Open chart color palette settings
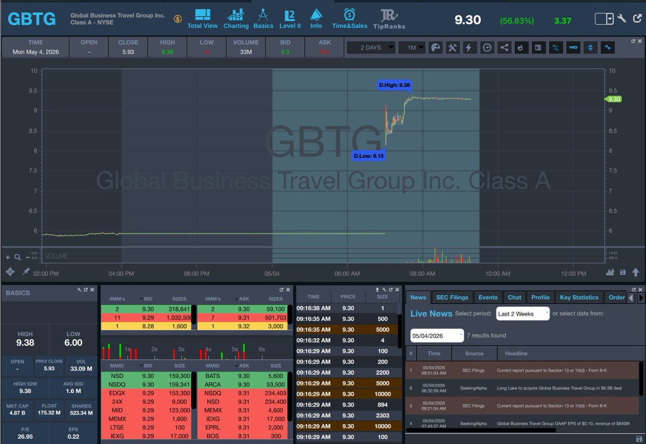The image size is (646, 444). 436,47
